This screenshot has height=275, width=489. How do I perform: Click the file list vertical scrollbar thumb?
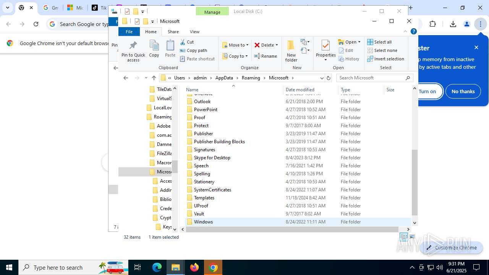(x=415, y=182)
